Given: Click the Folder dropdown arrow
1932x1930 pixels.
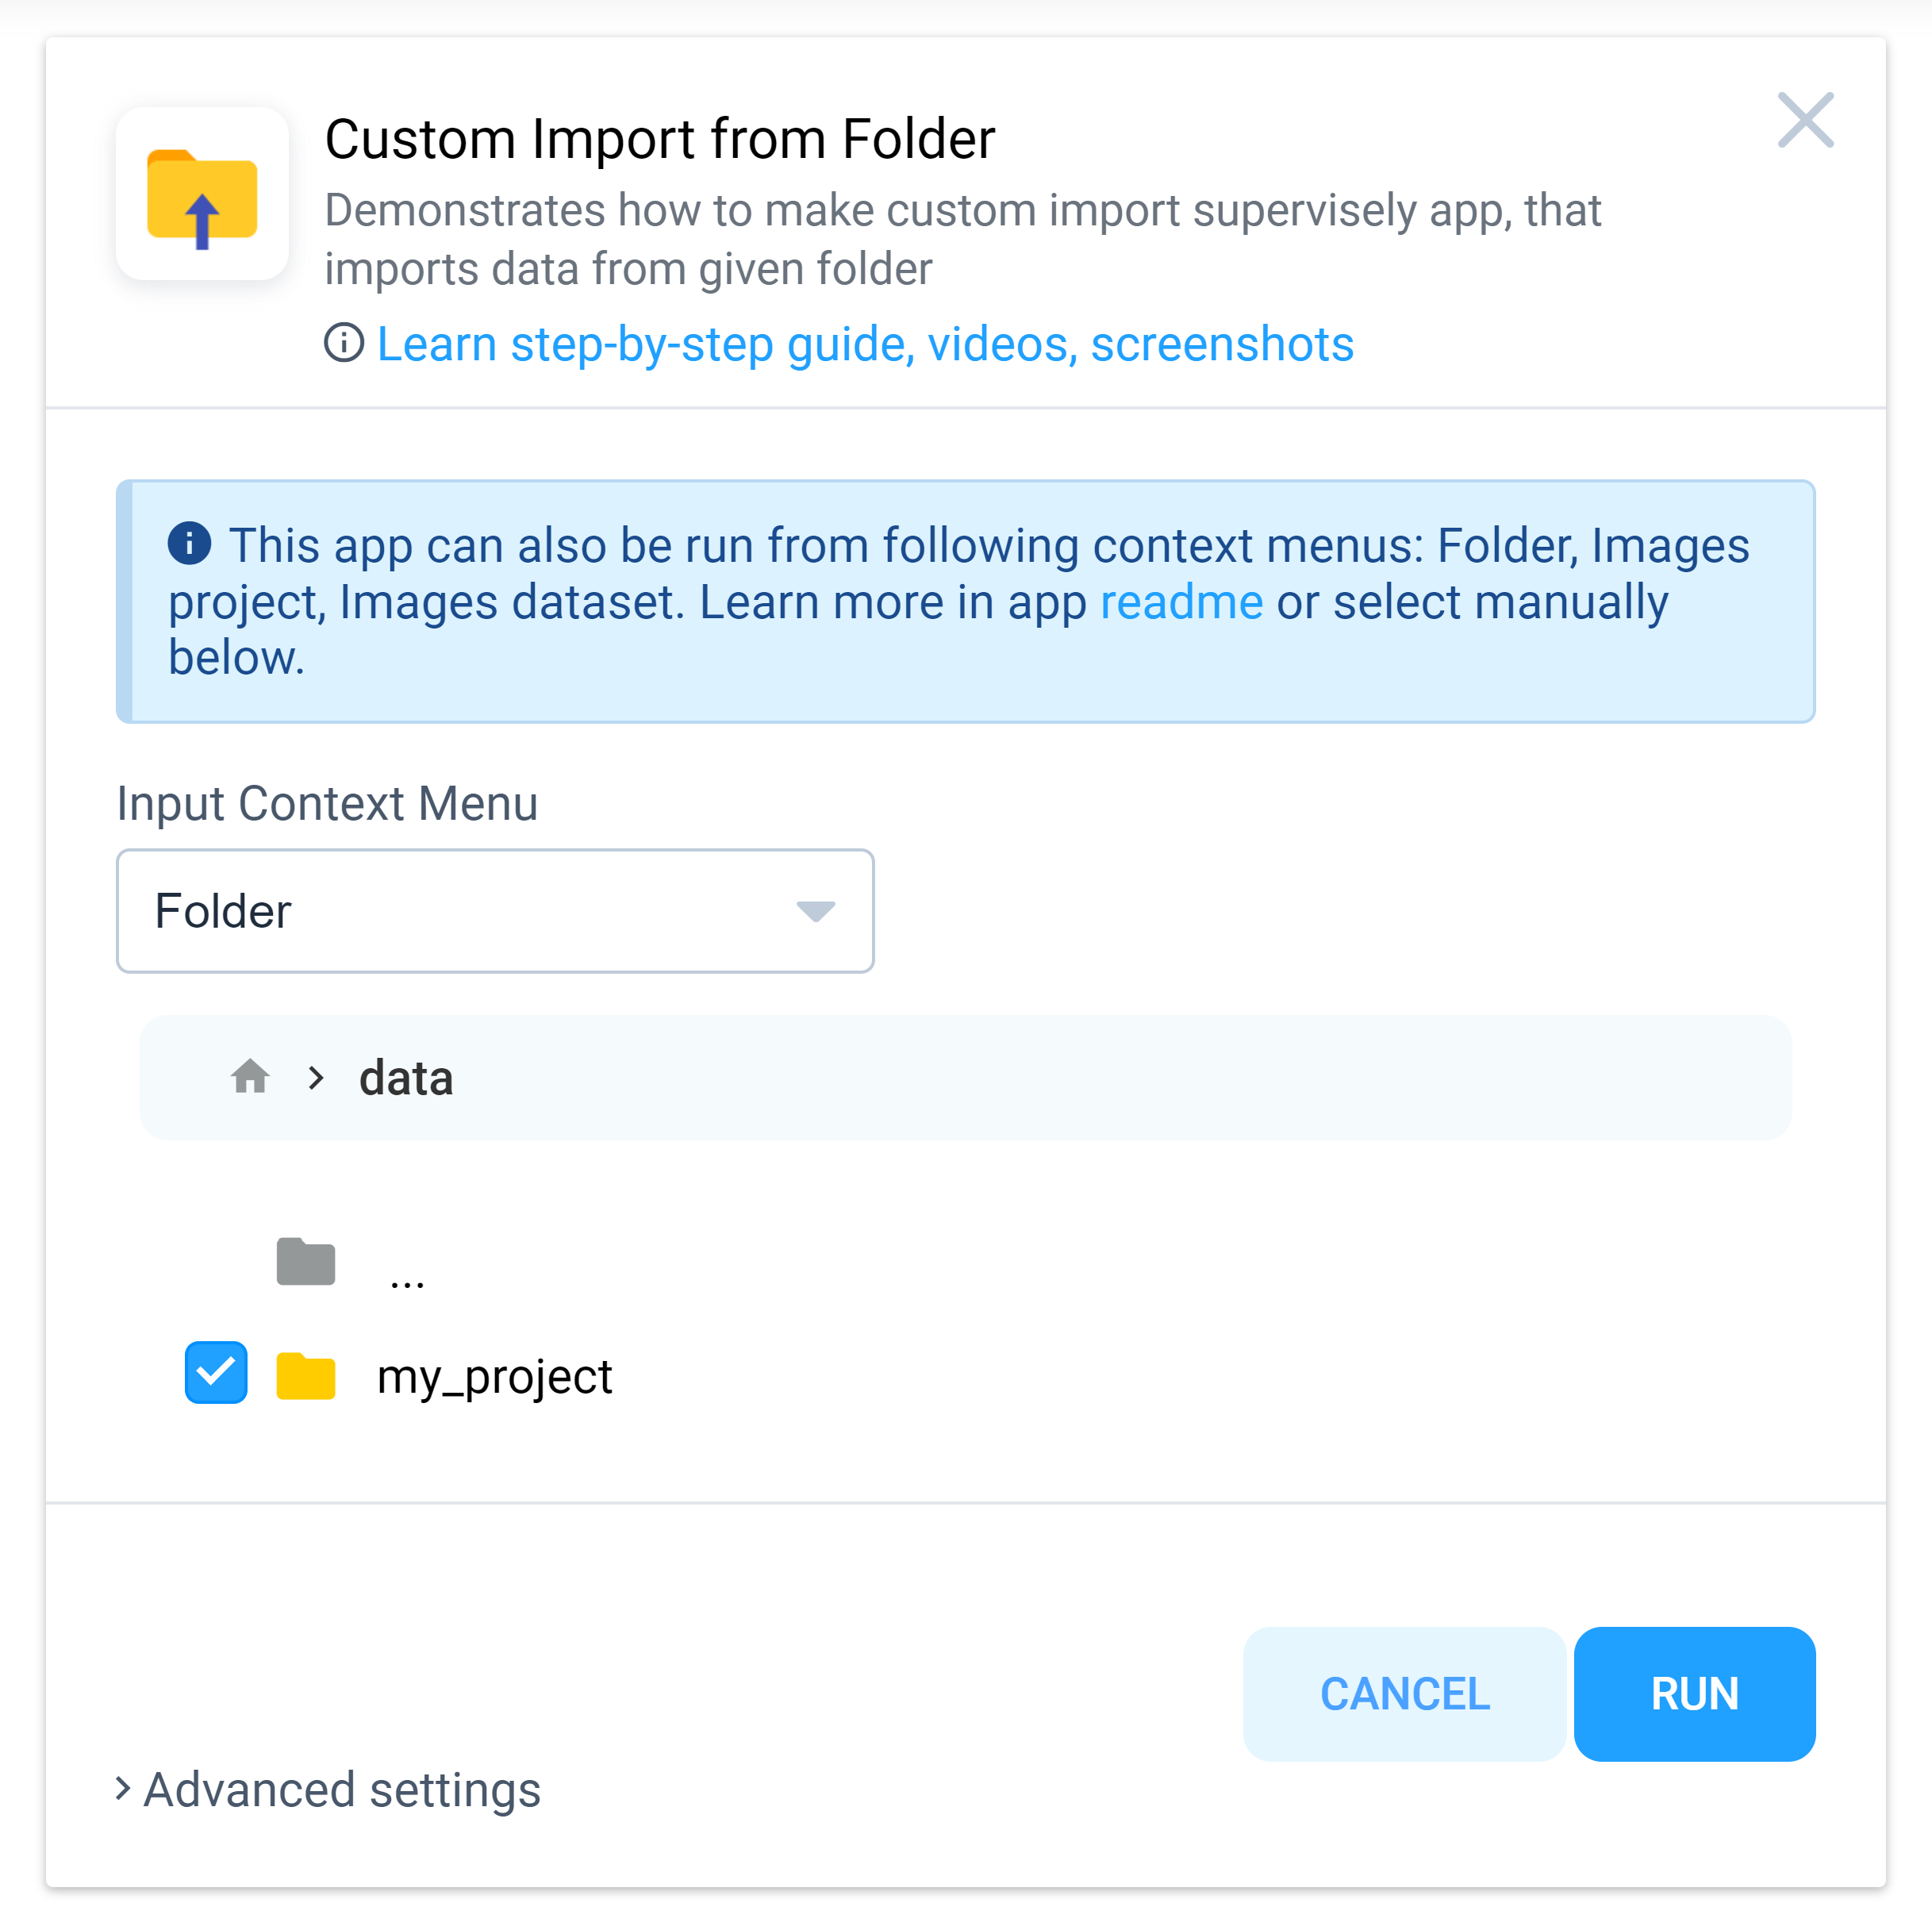Looking at the screenshot, I should (x=813, y=911).
